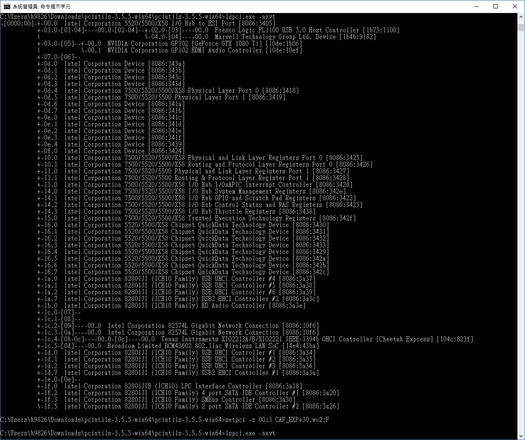Click the '+-07.0-[06]--' bridge entry

point(59,57)
